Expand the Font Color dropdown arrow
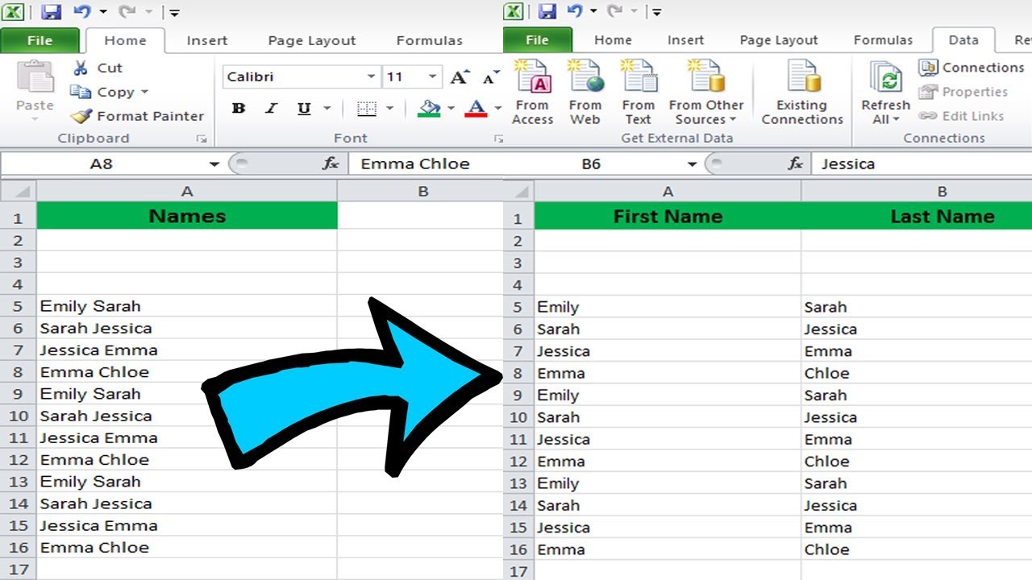Screen dimensions: 1032x580 pyautogui.click(x=497, y=109)
